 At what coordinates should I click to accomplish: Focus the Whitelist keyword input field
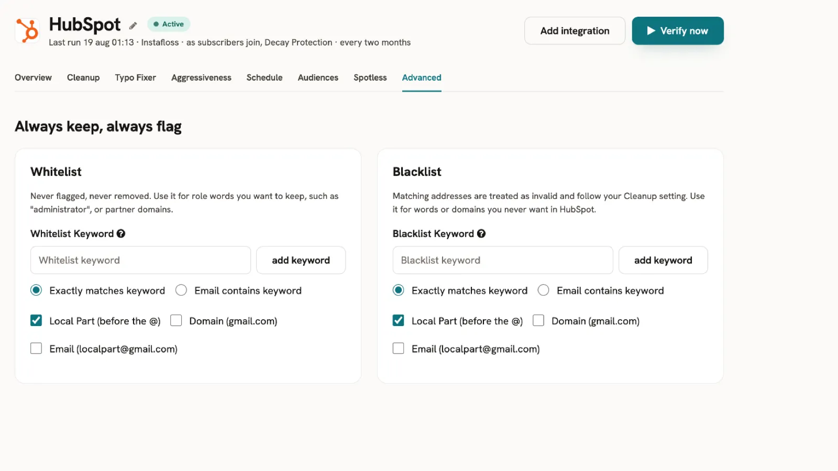[140, 260]
